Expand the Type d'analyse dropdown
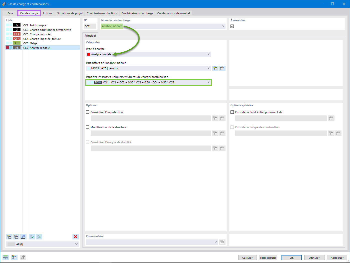This screenshot has height=263, width=350. 209,54
